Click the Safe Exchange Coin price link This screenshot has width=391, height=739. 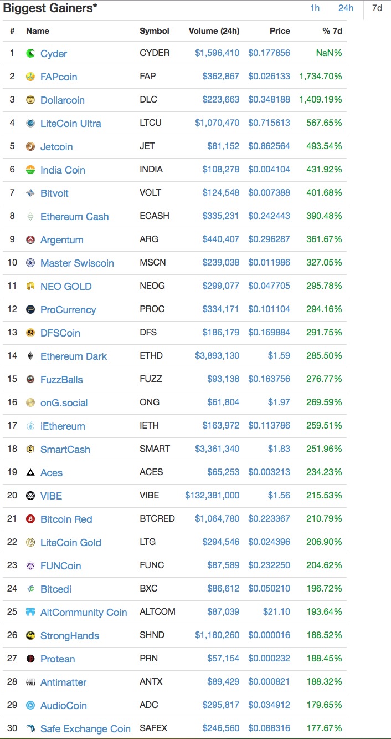[269, 729]
